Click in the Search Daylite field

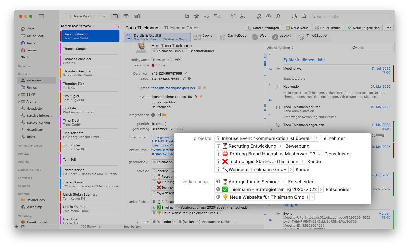[351, 17]
